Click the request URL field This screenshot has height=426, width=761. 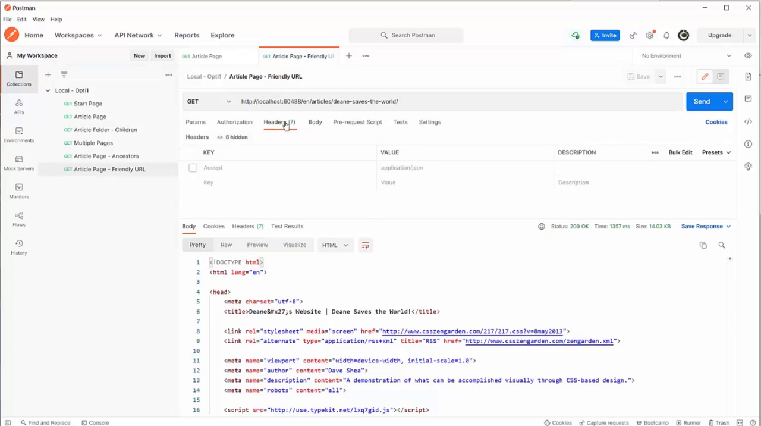click(458, 102)
